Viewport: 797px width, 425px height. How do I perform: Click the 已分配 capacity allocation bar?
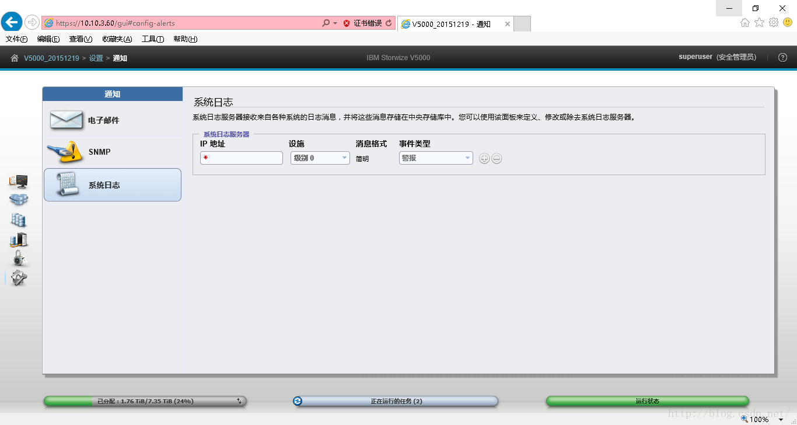145,401
